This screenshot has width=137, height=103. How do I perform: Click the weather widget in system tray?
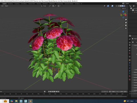[128, 101]
